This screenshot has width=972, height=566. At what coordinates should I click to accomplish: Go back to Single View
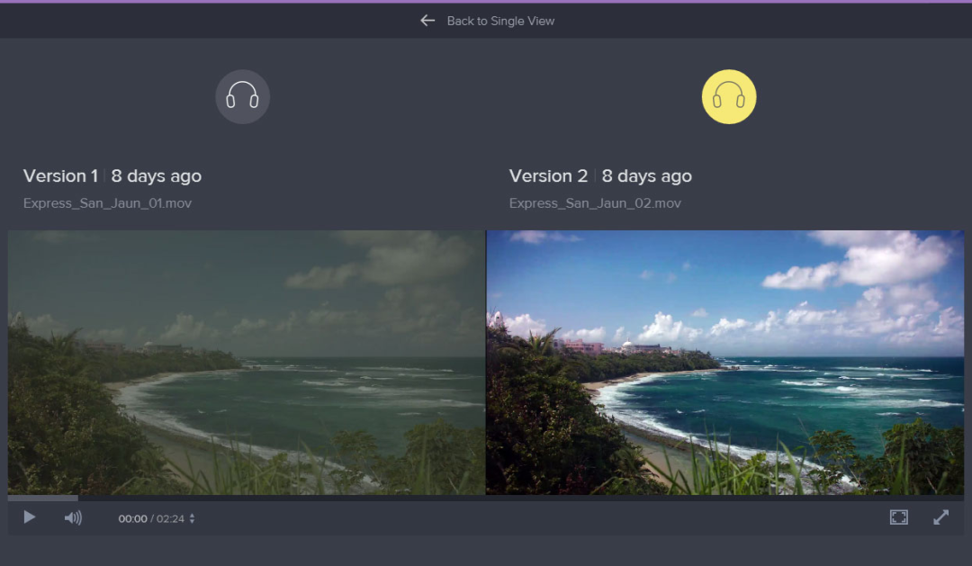[500, 21]
